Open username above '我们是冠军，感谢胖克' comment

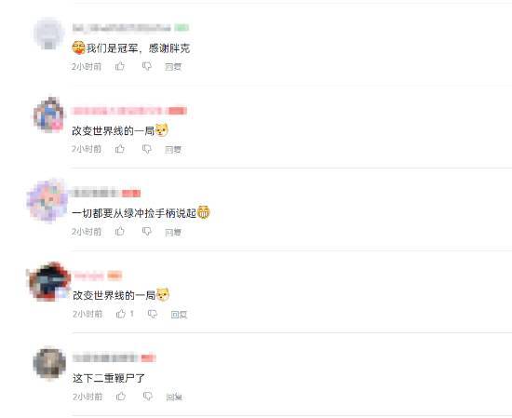point(121,28)
